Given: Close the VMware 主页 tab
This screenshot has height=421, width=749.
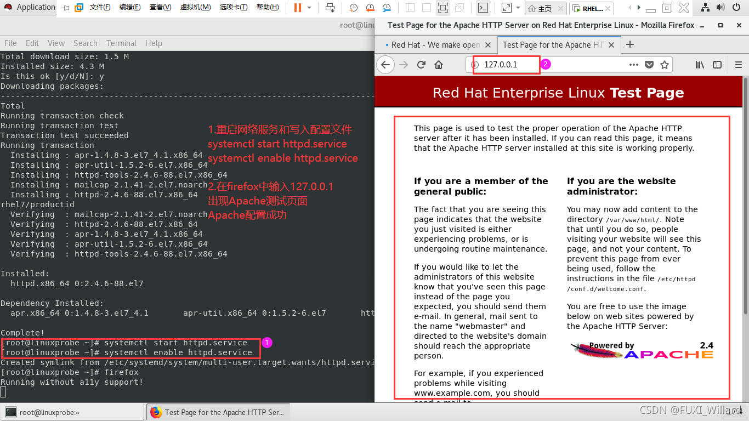Looking at the screenshot, I should (560, 8).
